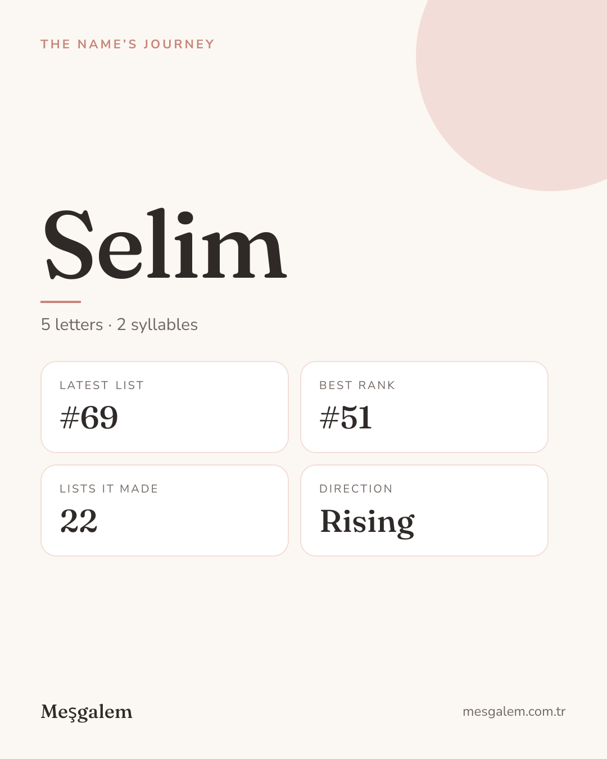Select the DIRECTION label
The height and width of the screenshot is (759, 607).
356,489
